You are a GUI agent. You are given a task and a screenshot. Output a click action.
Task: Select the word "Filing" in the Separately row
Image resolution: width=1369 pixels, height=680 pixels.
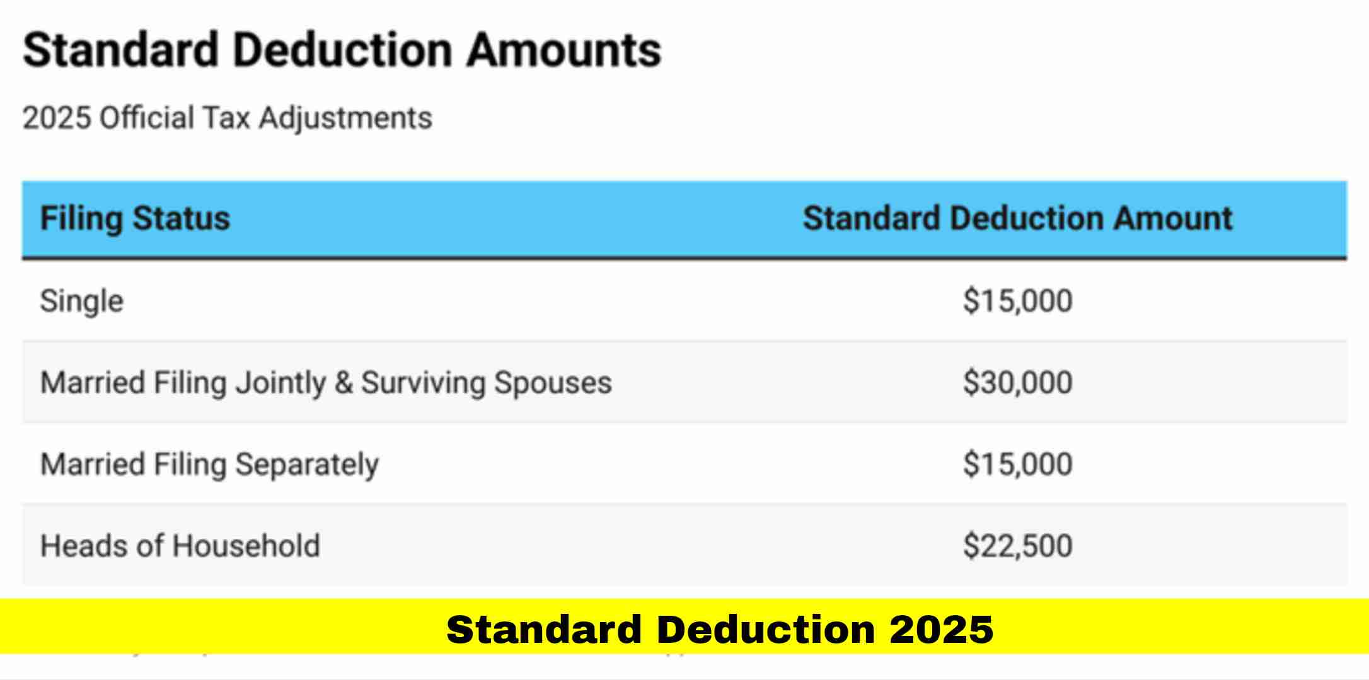pos(190,465)
